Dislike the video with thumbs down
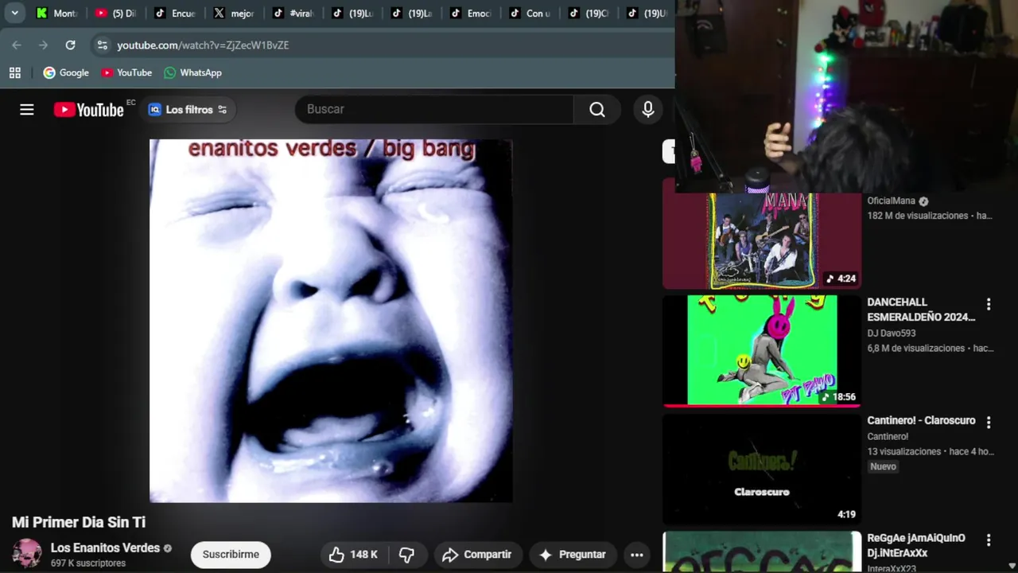Screen dimensions: 1018x573 pyautogui.click(x=406, y=555)
